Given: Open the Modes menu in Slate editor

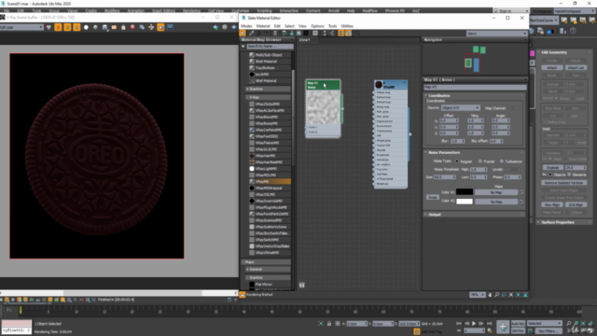Looking at the screenshot, I should pyautogui.click(x=246, y=26).
